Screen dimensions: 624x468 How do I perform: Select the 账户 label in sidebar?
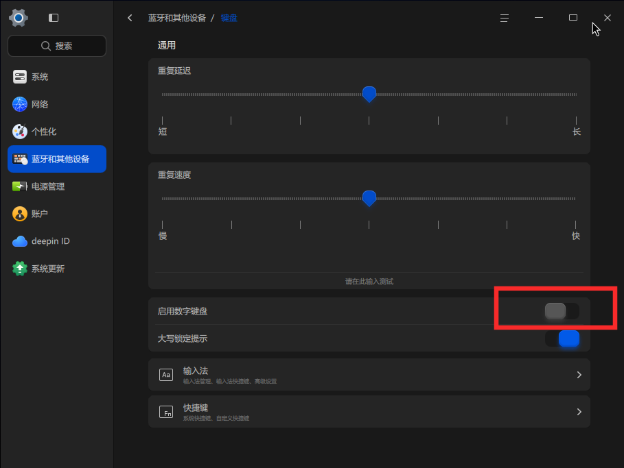pos(40,214)
